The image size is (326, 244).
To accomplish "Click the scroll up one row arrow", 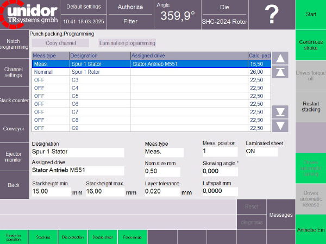I will click(x=280, y=58).
